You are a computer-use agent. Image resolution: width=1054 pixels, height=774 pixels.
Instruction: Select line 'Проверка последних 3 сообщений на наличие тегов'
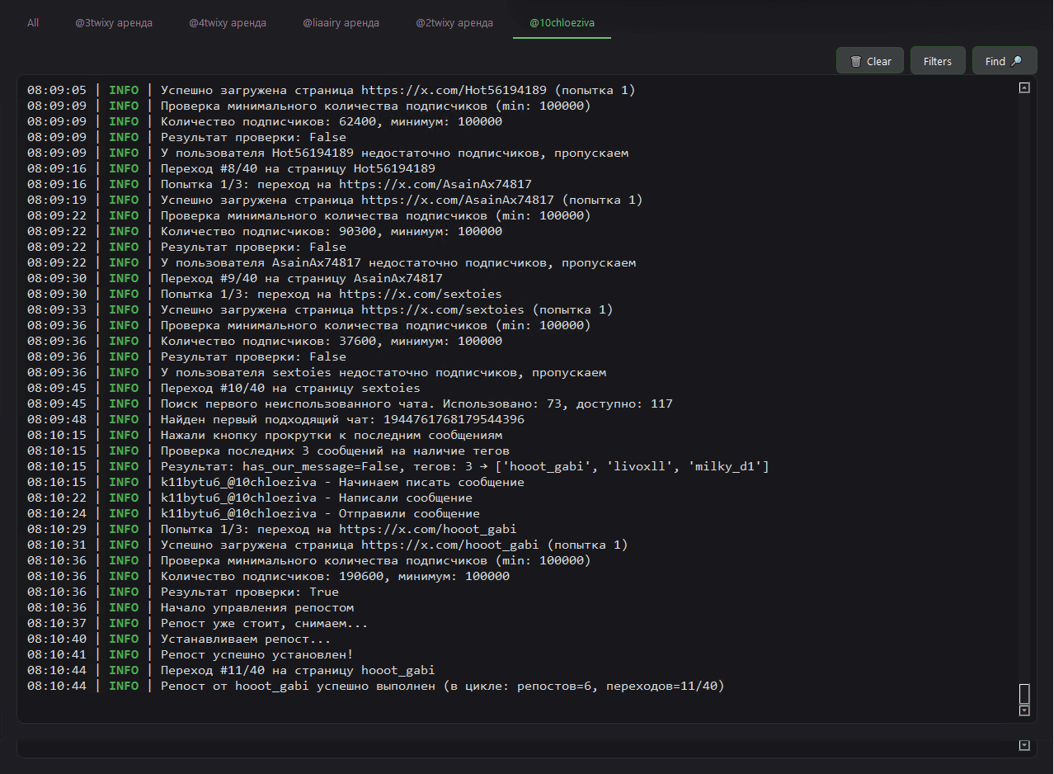click(x=268, y=451)
